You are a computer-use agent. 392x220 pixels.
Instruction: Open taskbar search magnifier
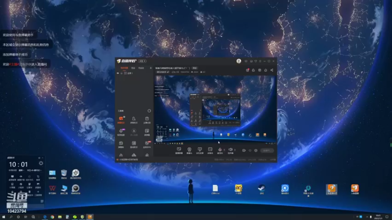point(11,217)
